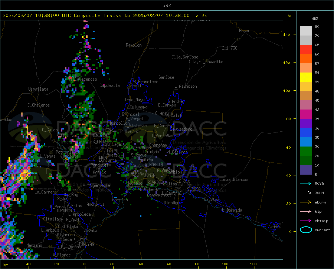The image size is (334, 269).
Task: Click the S_Francisco map label
Action: coord(146,82)
